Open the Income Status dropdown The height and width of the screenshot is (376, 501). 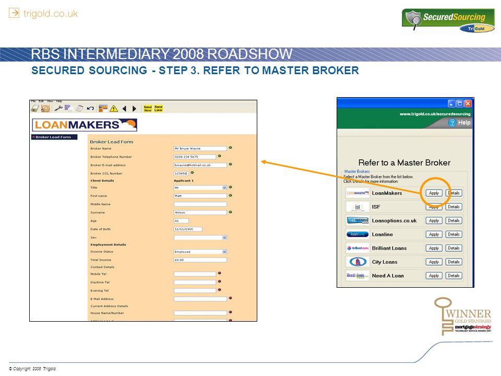click(200, 252)
